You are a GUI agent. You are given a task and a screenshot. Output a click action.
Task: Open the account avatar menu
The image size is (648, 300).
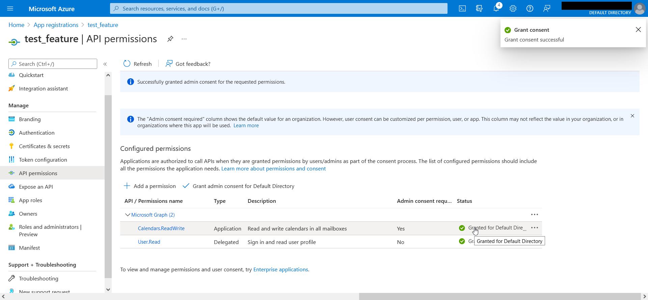640,8
